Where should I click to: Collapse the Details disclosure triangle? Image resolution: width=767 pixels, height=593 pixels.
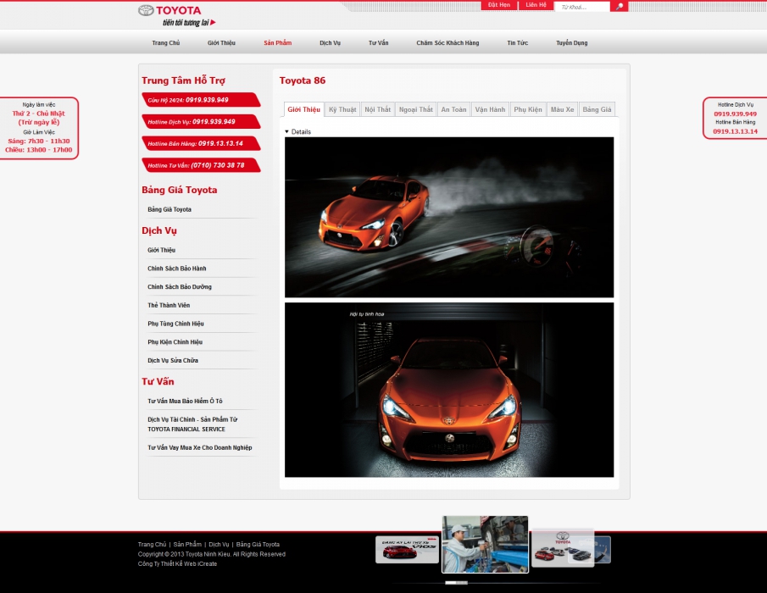point(286,132)
